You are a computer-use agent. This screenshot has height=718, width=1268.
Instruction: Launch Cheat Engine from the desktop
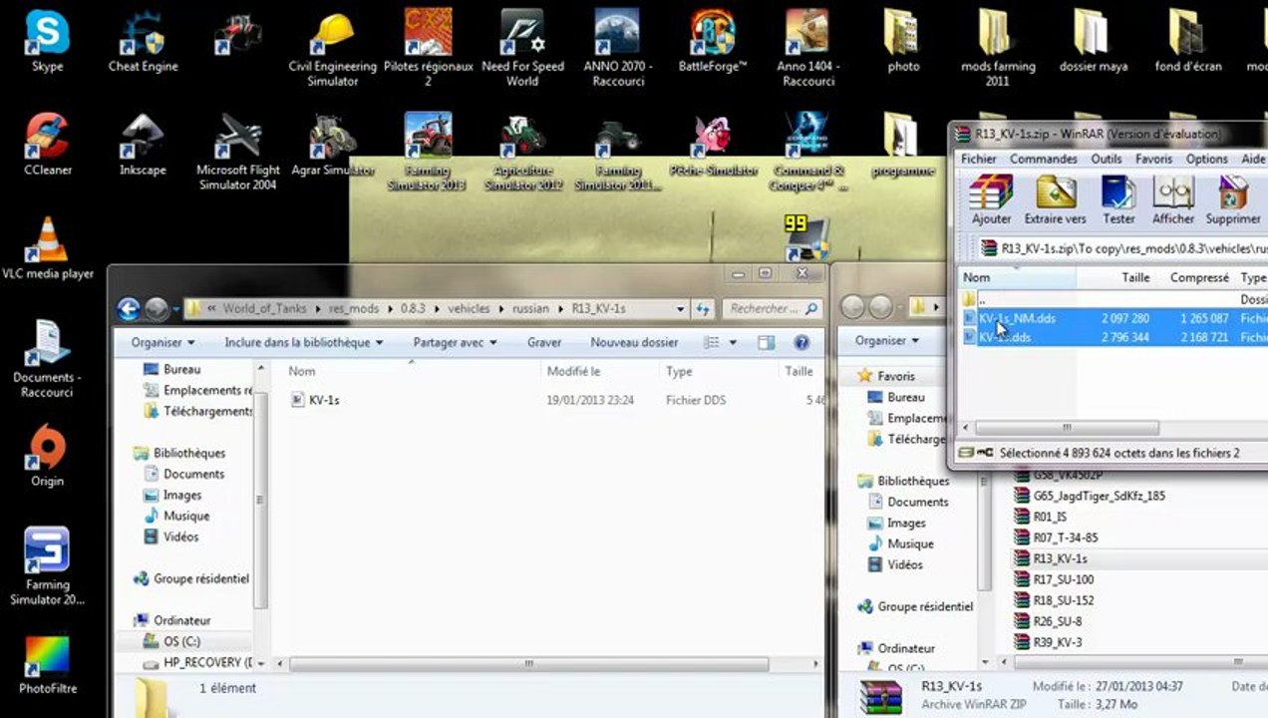144,41
